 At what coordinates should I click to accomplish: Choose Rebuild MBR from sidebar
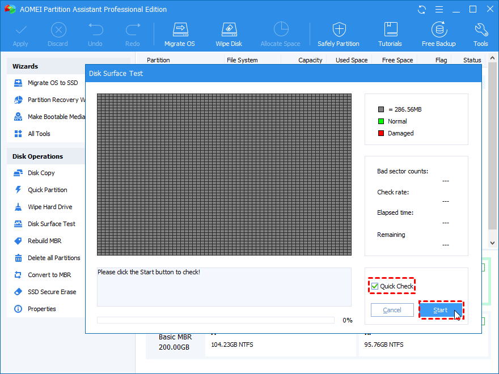[x=45, y=241]
